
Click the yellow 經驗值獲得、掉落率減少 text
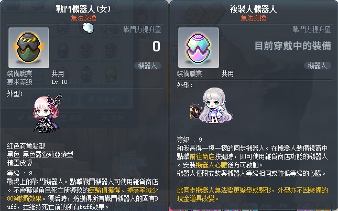(123, 190)
